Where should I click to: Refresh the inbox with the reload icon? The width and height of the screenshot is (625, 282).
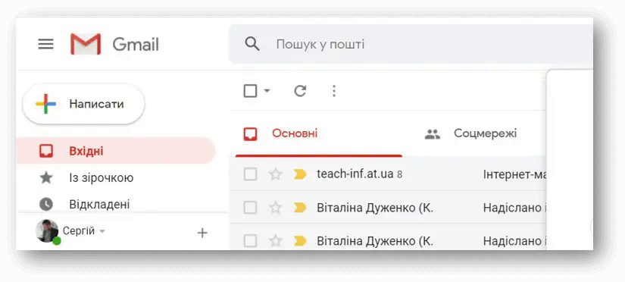click(300, 91)
